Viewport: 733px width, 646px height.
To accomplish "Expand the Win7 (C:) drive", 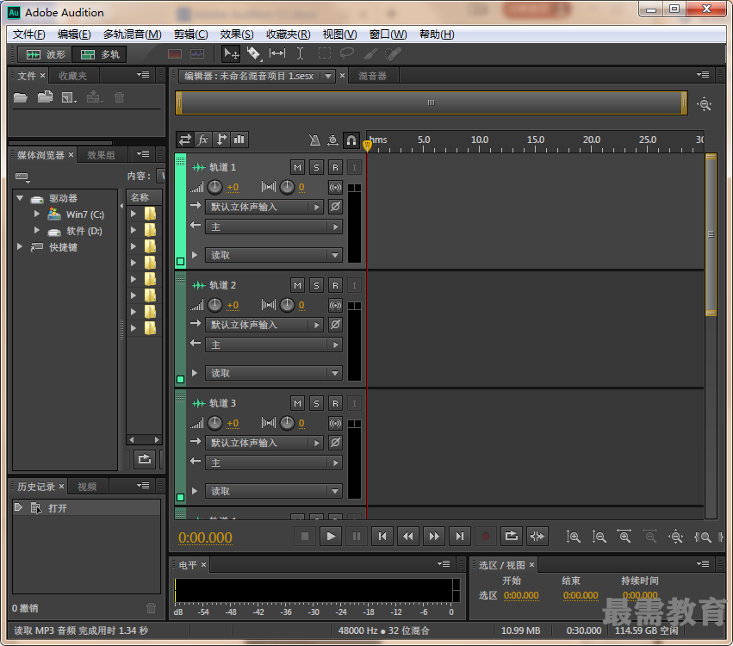I will 37,214.
